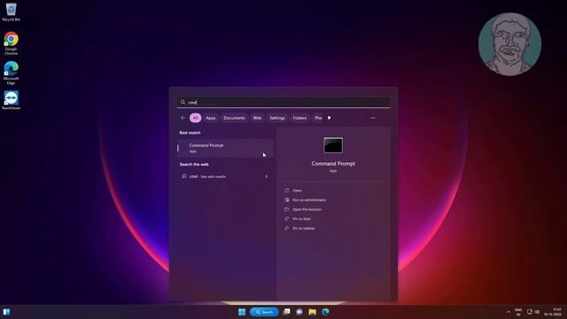Switch to the Folders filter tab
The height and width of the screenshot is (319, 567).
pyautogui.click(x=299, y=118)
